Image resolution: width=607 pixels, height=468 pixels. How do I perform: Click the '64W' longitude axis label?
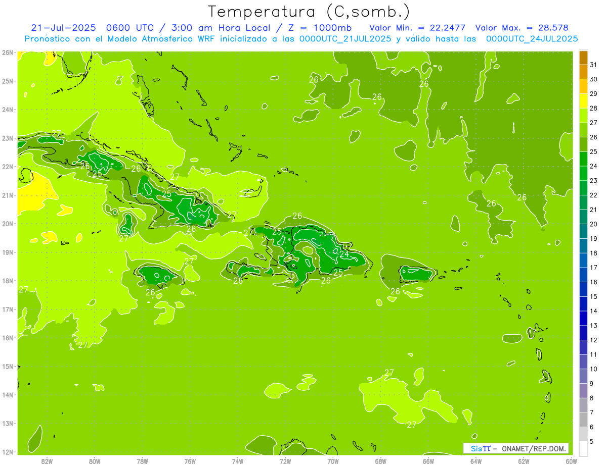[x=476, y=461]
